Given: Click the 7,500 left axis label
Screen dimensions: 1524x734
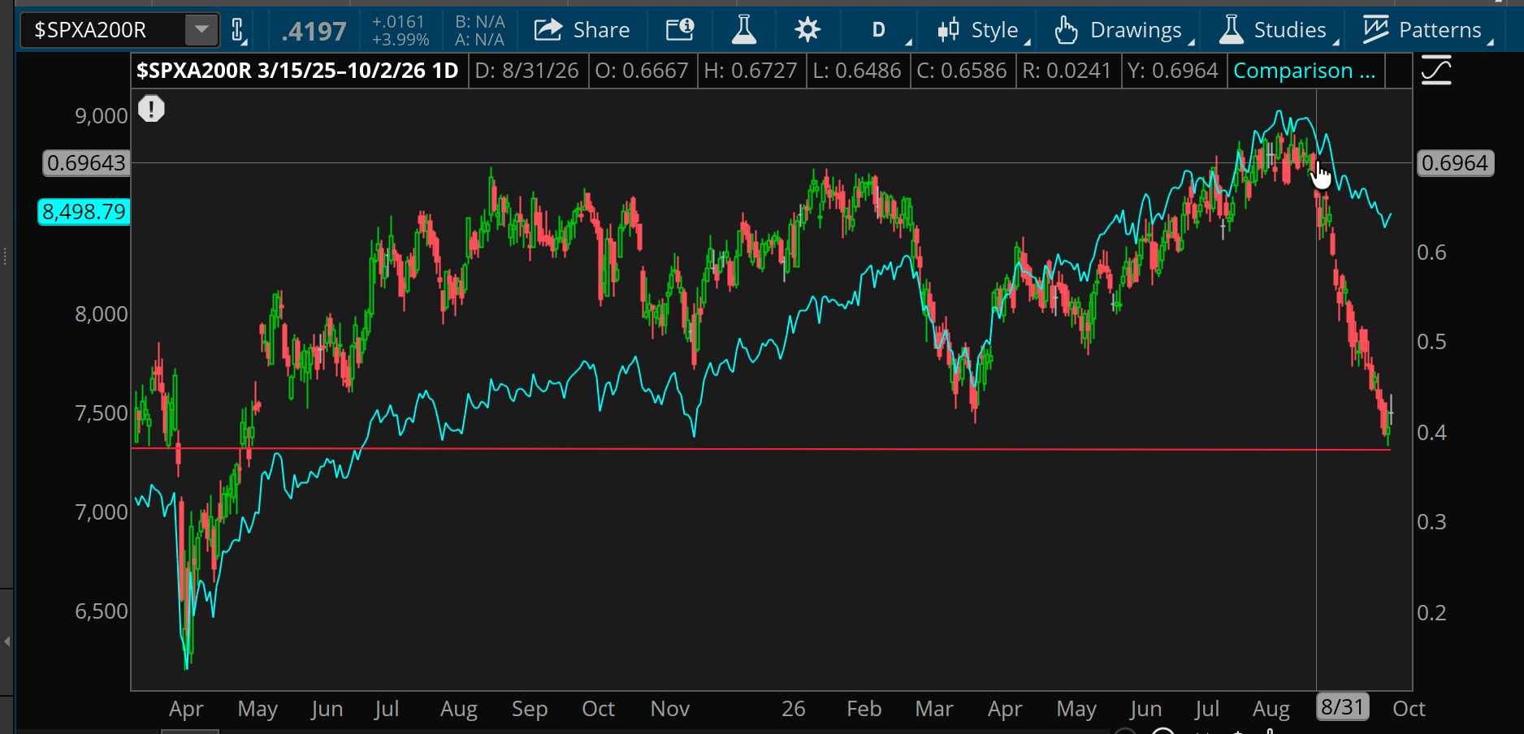Looking at the screenshot, I should (102, 413).
